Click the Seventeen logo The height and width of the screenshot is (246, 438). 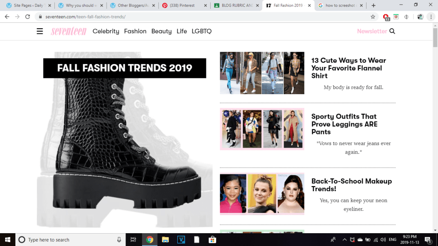[x=69, y=31]
